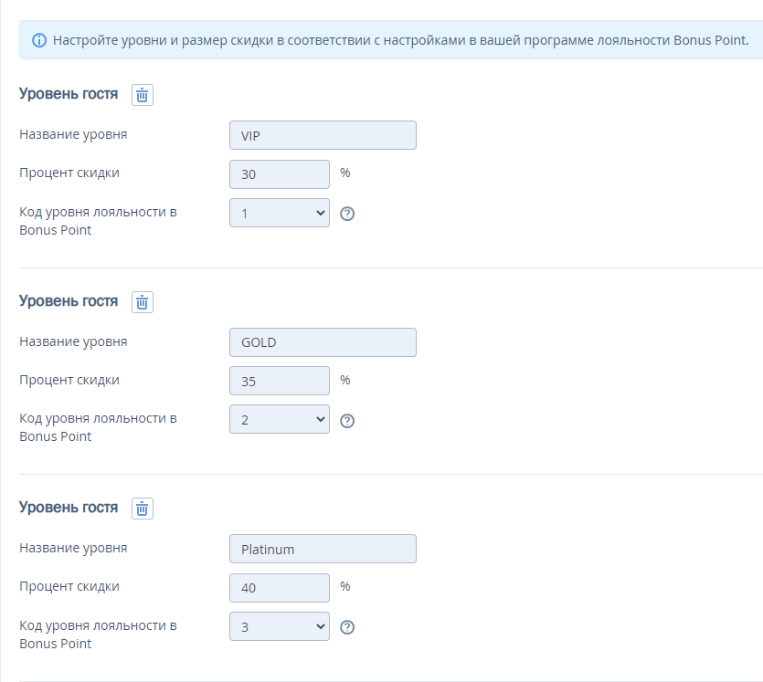The width and height of the screenshot is (763, 682).
Task: Delete the GOLD guest level
Action: coord(143,302)
